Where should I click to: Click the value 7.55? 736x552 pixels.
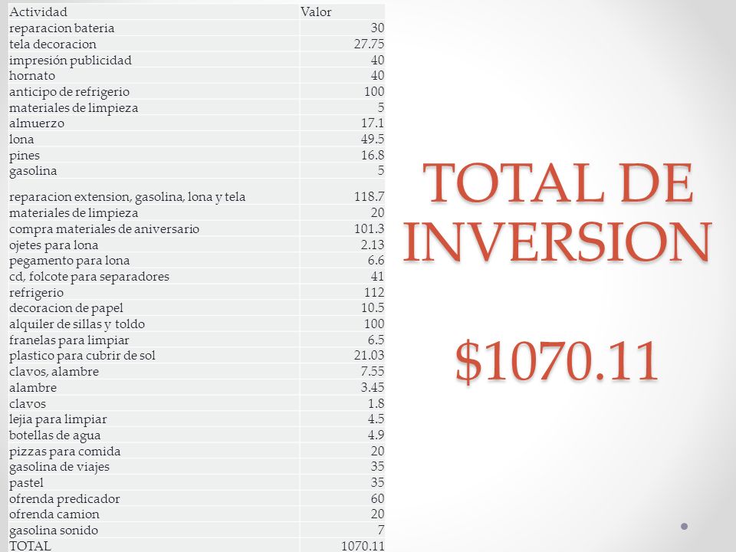point(373,371)
